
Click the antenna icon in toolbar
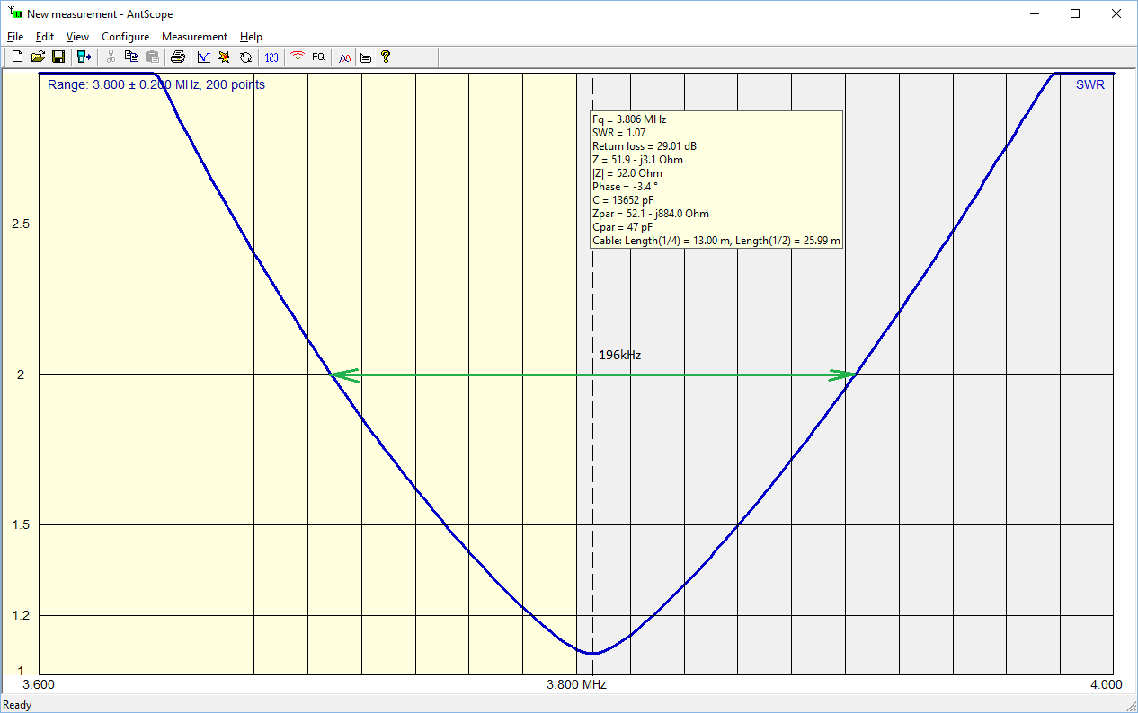(x=298, y=57)
